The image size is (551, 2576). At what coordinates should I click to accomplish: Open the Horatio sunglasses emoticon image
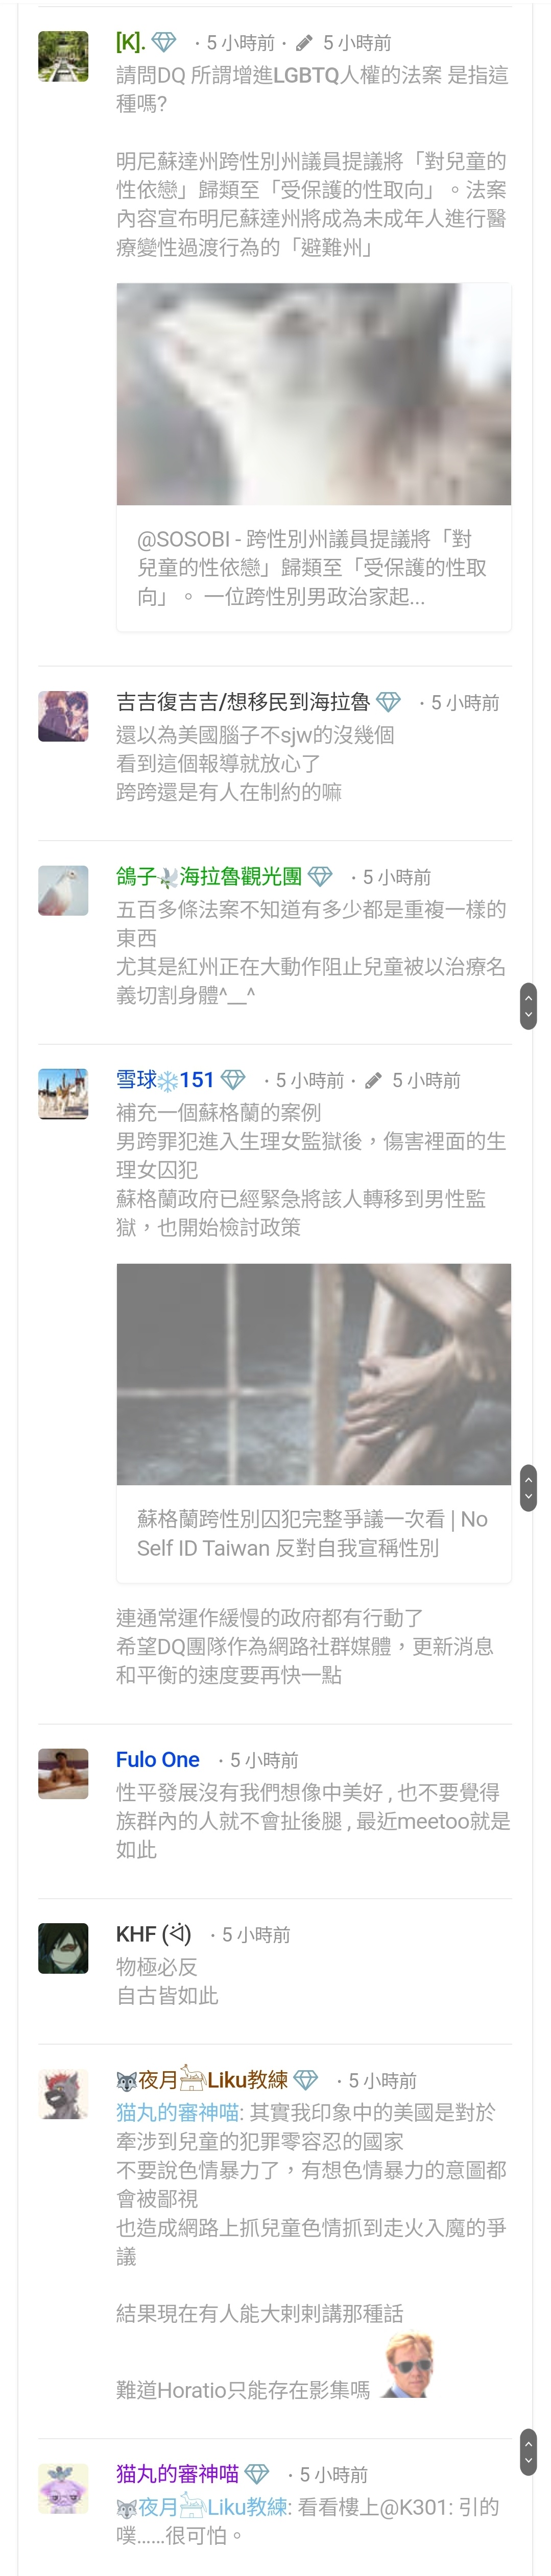tap(410, 2366)
